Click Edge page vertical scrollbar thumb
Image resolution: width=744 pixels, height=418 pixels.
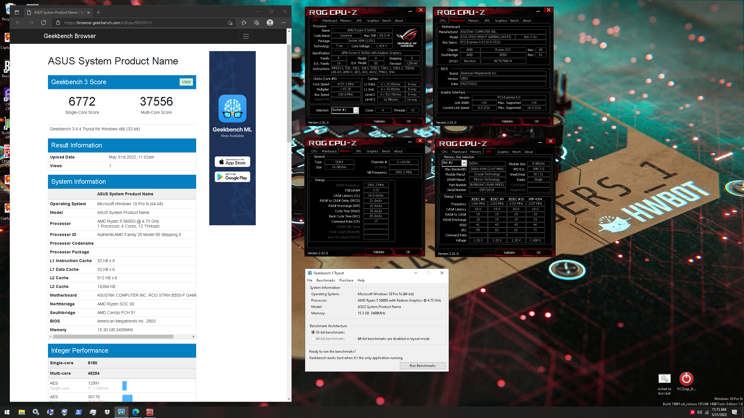point(289,93)
